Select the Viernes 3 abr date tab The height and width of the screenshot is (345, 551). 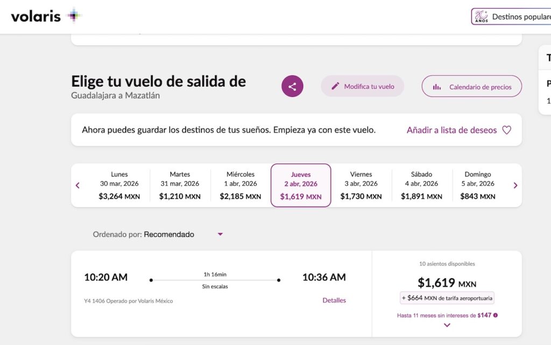(x=361, y=185)
